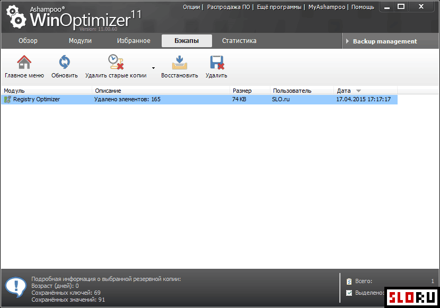Click the info speech bubble icon

point(16,287)
